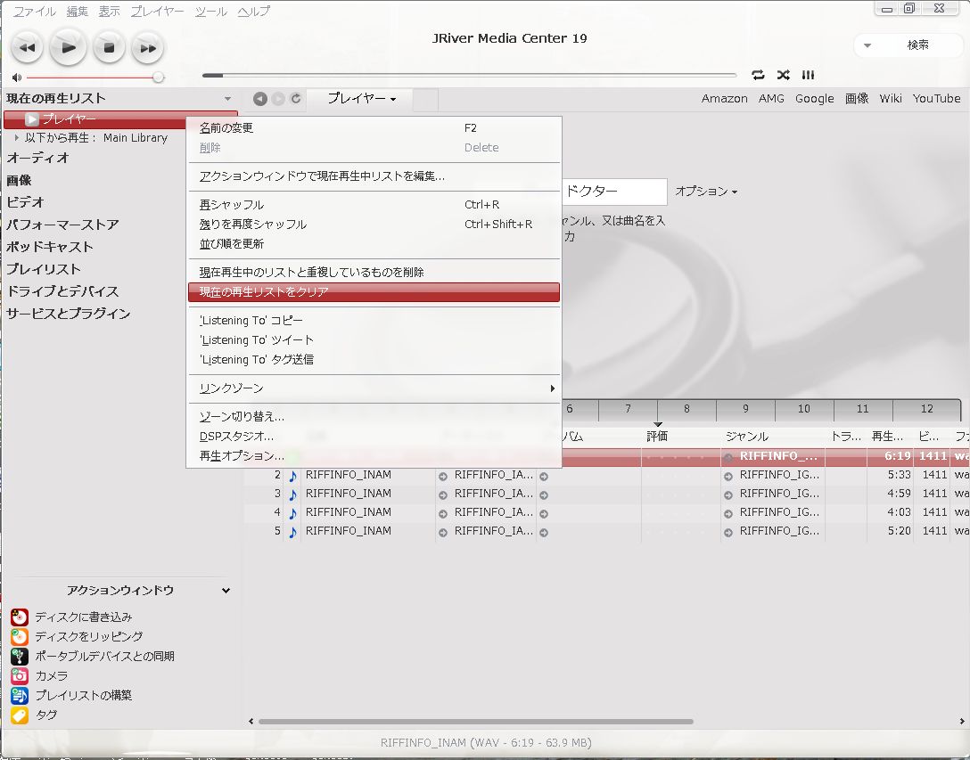Open the オプション dropdown

[x=706, y=192]
